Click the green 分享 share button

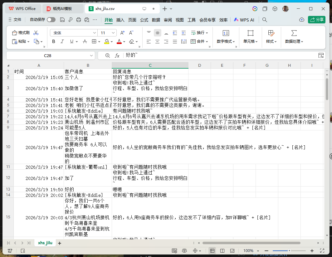tap(316, 20)
